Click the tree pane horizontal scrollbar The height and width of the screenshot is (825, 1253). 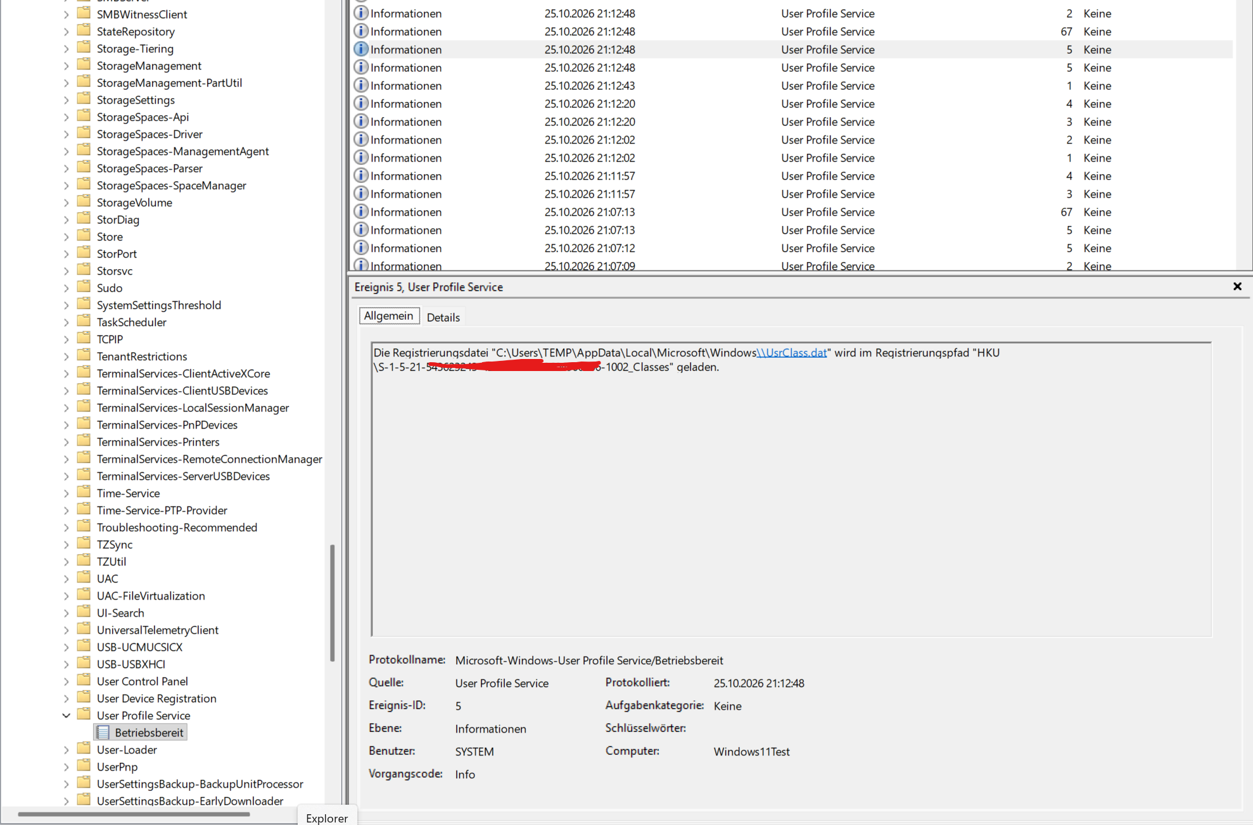tap(134, 814)
